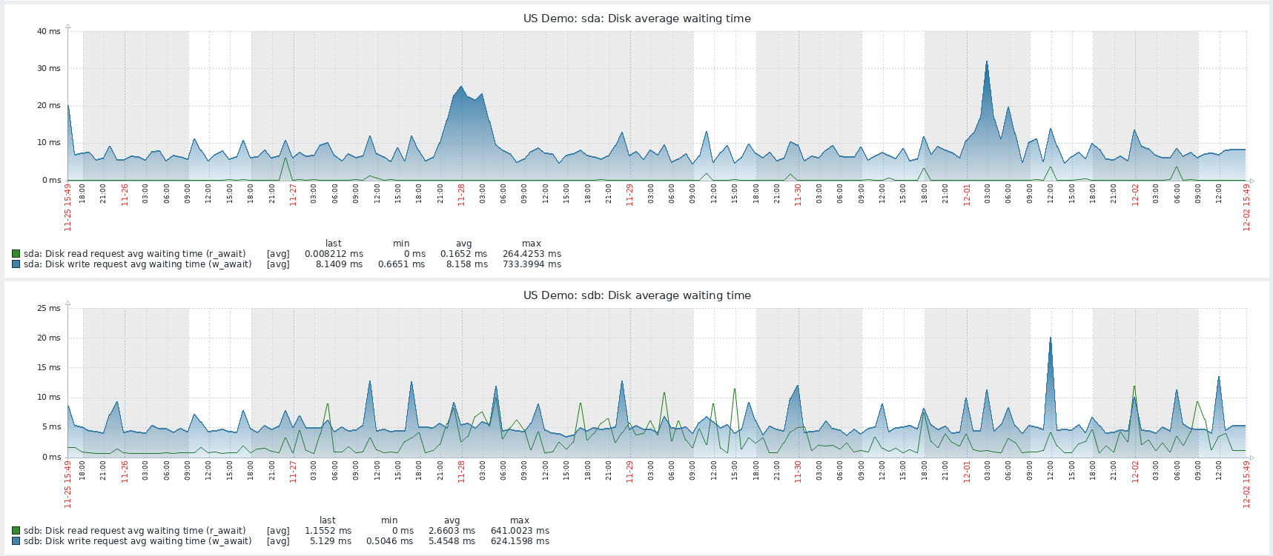Click the title 'US Demo: sdb: Disk average waiting time'
This screenshot has height=556, width=1273.
(x=637, y=295)
